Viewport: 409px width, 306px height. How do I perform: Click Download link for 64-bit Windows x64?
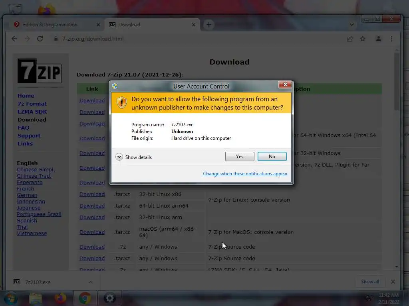point(92,138)
